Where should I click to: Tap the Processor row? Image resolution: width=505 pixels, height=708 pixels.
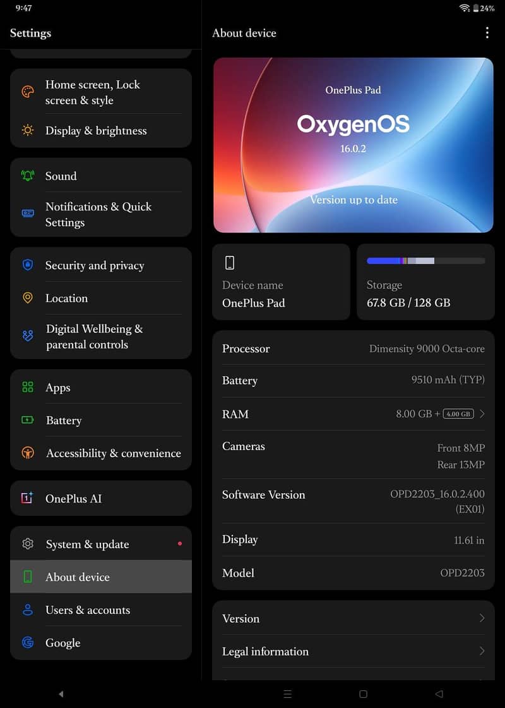pos(353,348)
